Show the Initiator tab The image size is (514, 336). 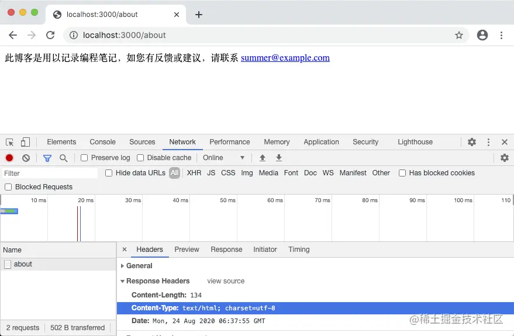coord(265,249)
